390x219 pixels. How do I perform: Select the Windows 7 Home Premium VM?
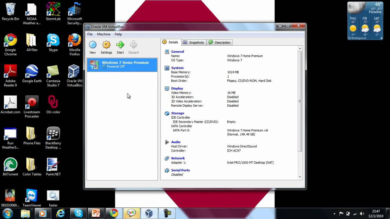tap(122, 65)
